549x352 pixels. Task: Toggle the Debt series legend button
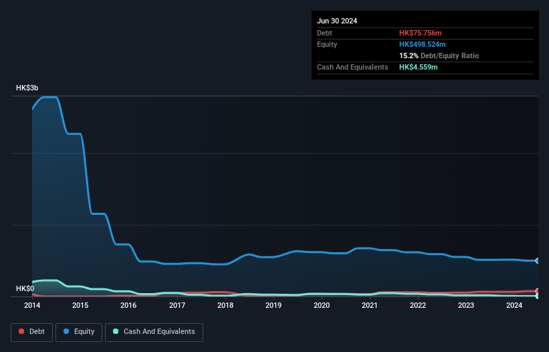point(31,332)
